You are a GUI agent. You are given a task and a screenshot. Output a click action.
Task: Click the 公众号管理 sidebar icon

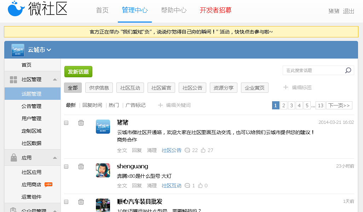click(13, 210)
